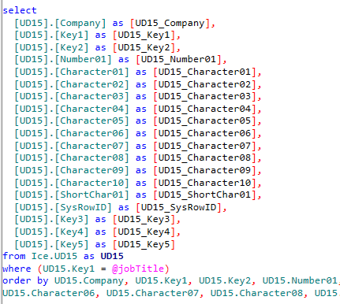
Task: Click UD15.Key2 in order by clause
Action: (225, 280)
